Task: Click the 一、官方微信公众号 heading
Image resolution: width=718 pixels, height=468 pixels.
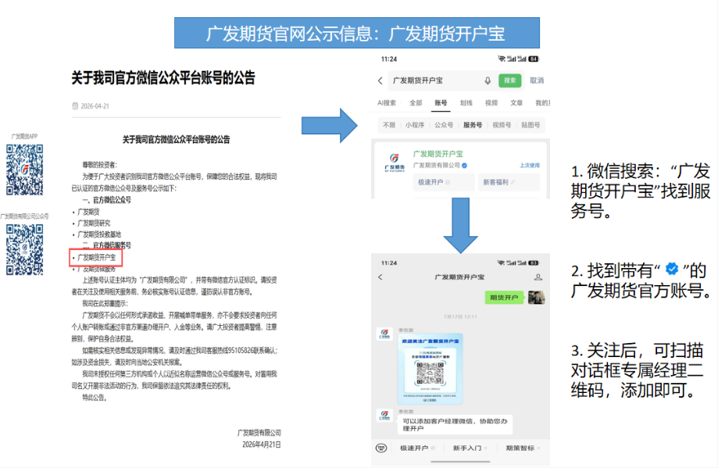Action: pos(107,200)
